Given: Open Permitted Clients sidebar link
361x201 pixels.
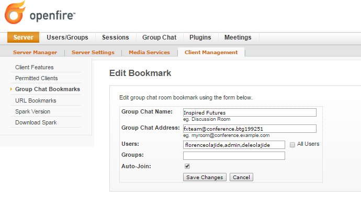Looking at the screenshot, I should pos(37,79).
